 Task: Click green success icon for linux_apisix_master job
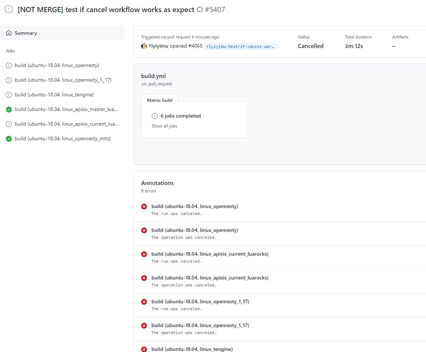tap(9, 110)
